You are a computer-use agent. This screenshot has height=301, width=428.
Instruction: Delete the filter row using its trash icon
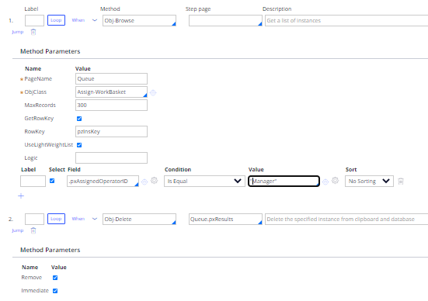(x=401, y=182)
